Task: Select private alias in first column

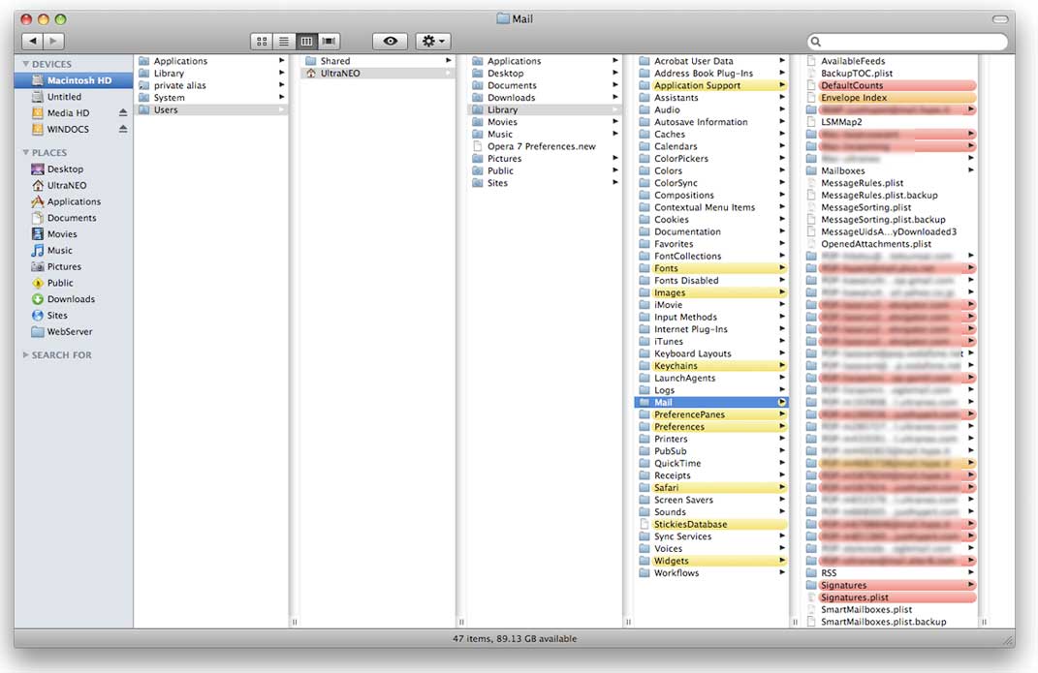Action: (211, 85)
